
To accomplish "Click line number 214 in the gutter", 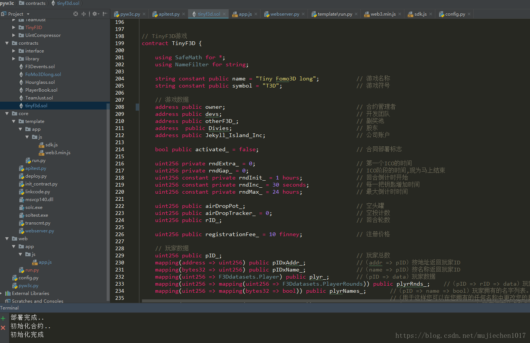I will pos(120,149).
